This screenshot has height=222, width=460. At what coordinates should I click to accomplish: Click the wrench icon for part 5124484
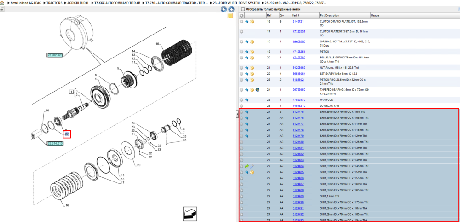[252, 166]
